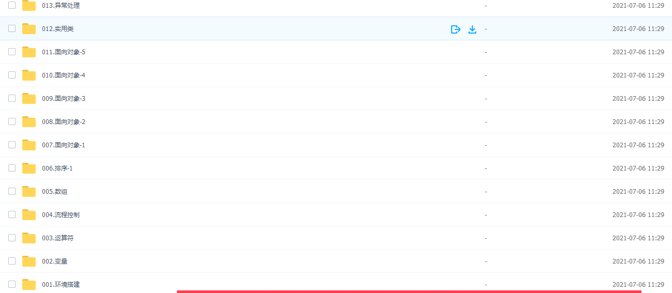Screen dimensions: 672x293
Task: Click folder icon of 004.流程控制
Action: click(x=29, y=215)
